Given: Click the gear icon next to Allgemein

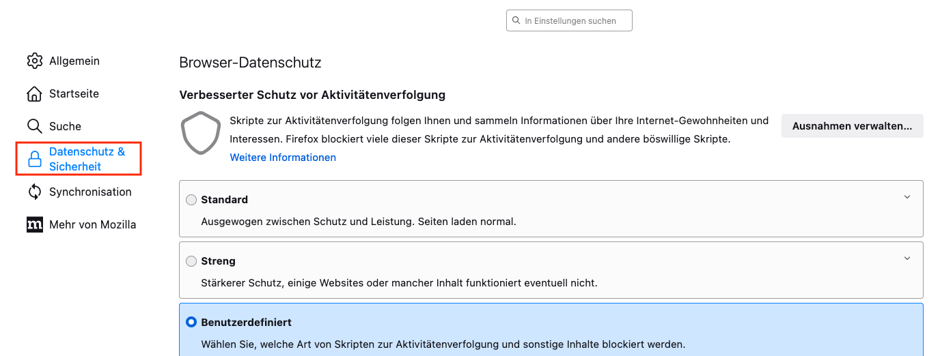Looking at the screenshot, I should click(x=34, y=61).
